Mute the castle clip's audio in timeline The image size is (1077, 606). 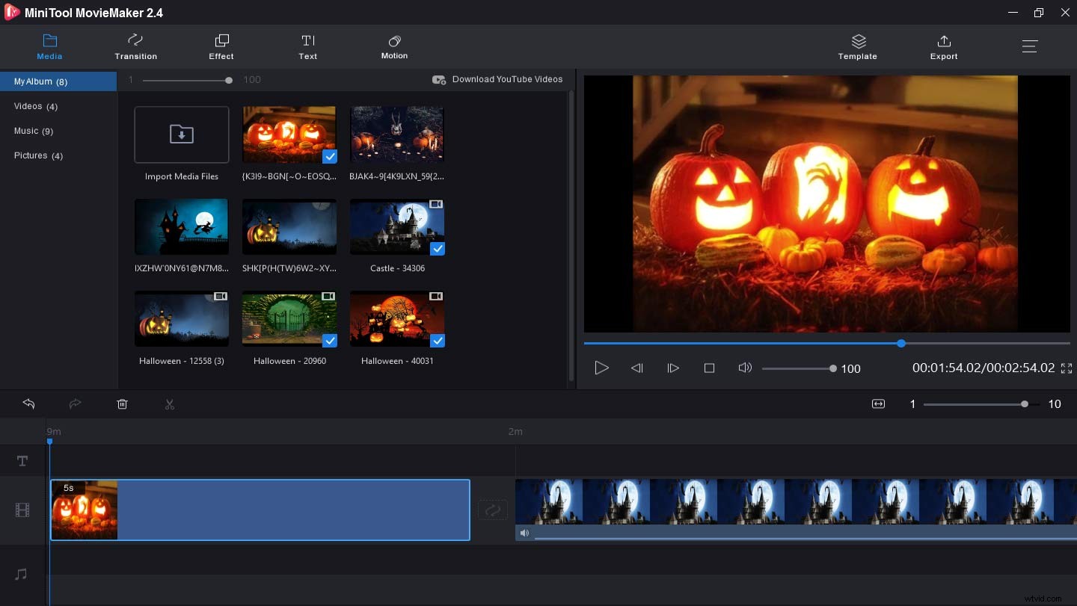click(x=524, y=533)
